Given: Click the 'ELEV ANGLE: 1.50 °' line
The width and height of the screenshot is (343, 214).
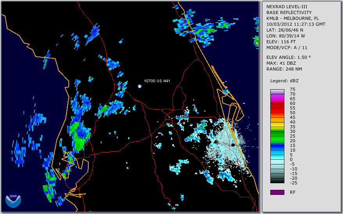Looking at the screenshot, I should click(x=289, y=57).
